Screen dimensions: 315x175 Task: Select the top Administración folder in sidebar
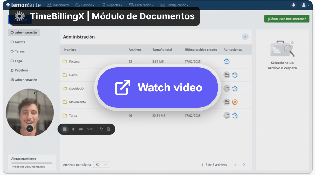[x=24, y=33]
